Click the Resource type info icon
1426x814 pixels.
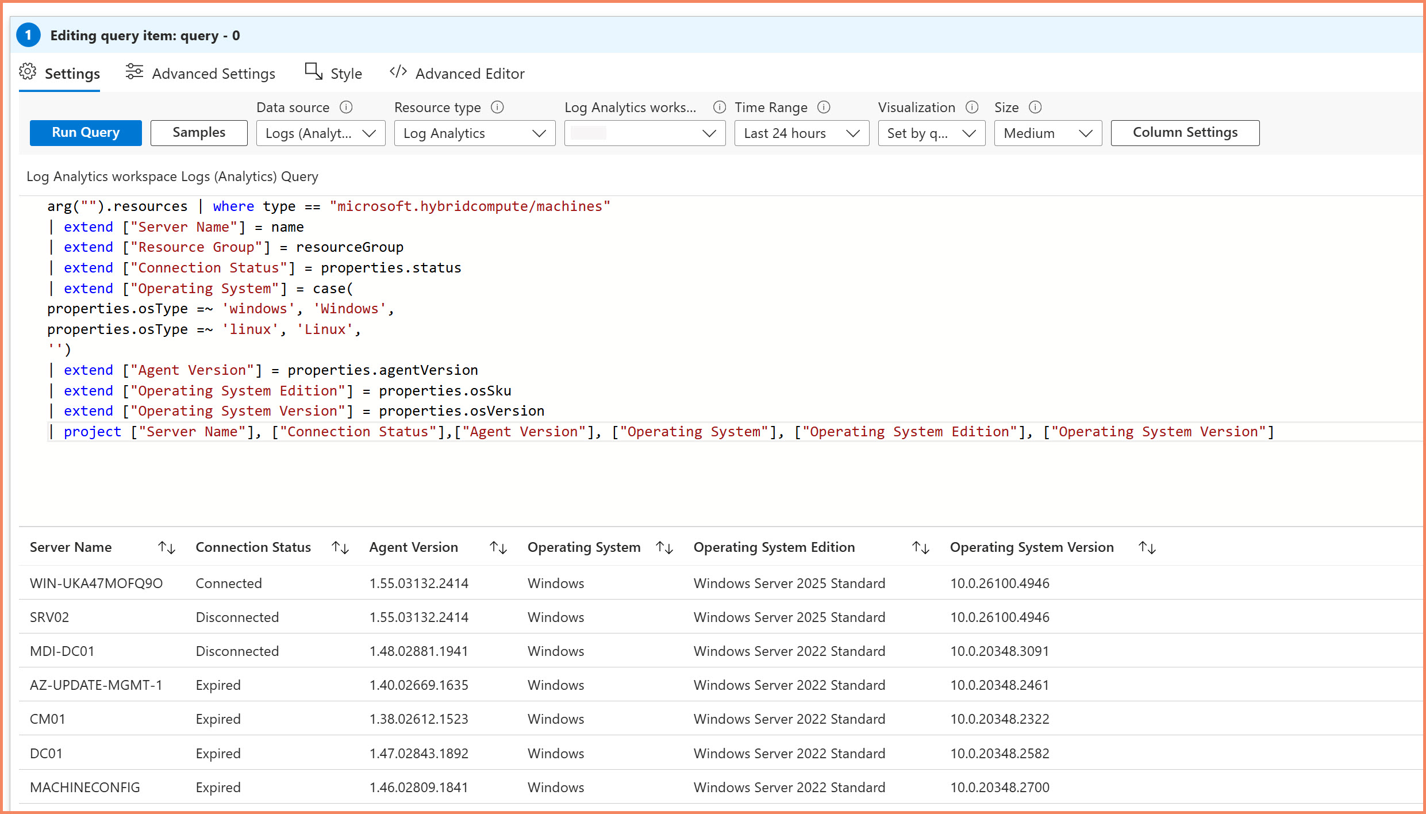click(498, 107)
